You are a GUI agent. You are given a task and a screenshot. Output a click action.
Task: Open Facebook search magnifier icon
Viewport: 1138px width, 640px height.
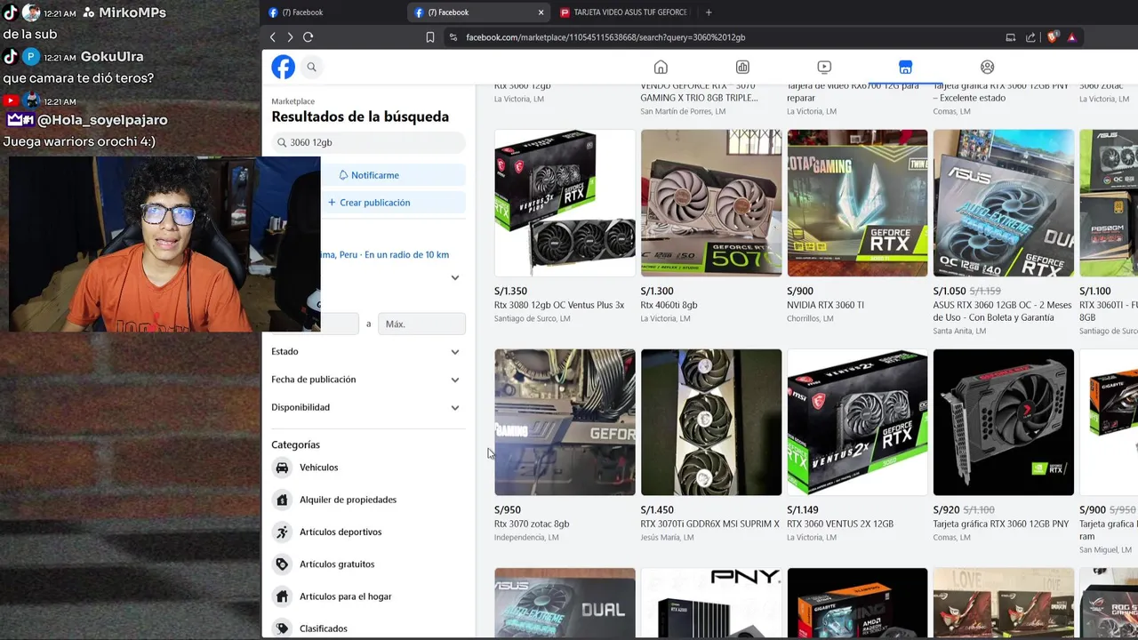coord(312,67)
